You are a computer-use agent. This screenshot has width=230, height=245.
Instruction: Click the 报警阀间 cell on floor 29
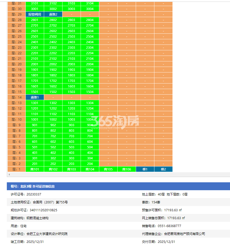coord(35,14)
